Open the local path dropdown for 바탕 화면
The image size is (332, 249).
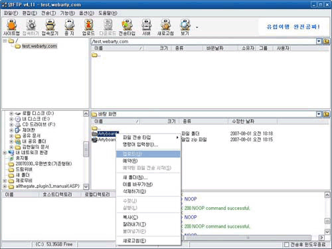[319, 114]
